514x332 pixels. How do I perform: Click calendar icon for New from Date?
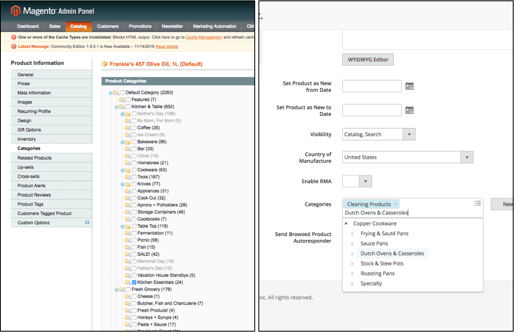409,86
